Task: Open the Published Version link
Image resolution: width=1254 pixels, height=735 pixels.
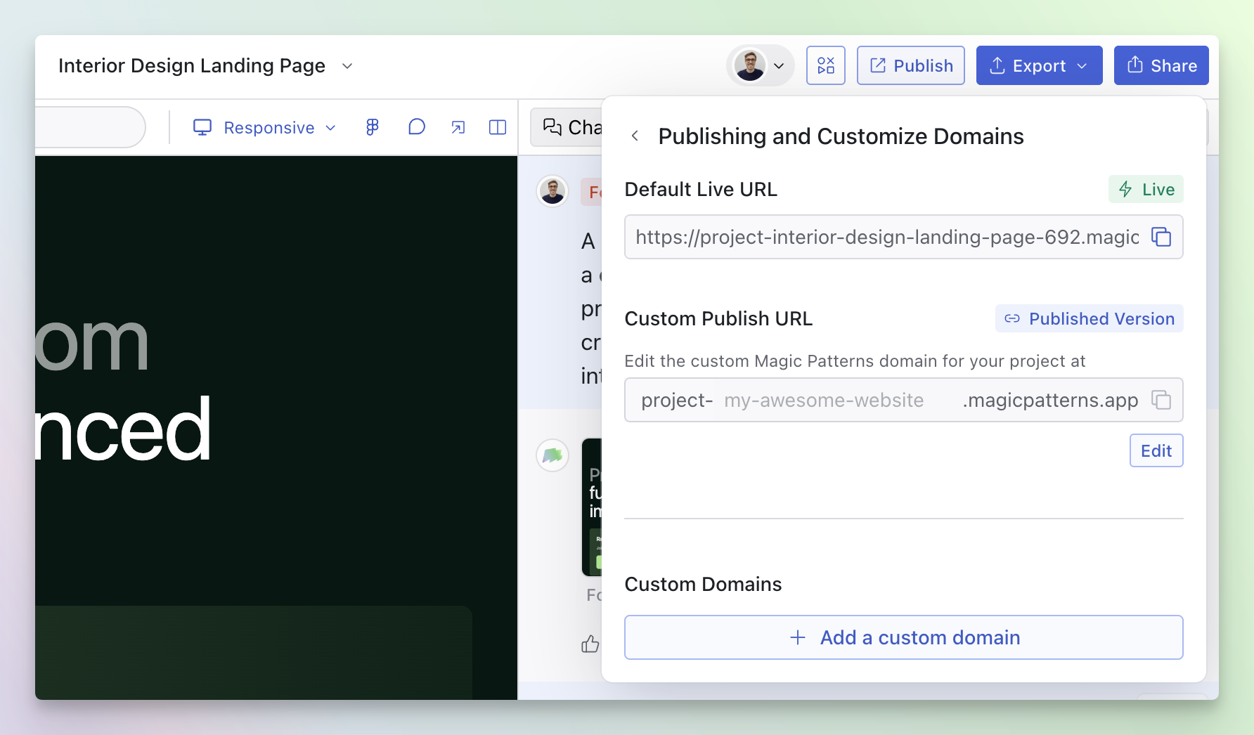Action: [1089, 319]
